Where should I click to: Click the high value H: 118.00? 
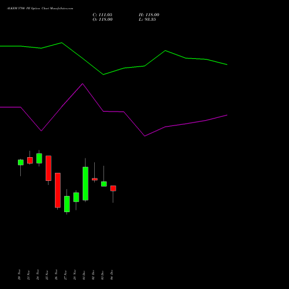(x=149, y=15)
